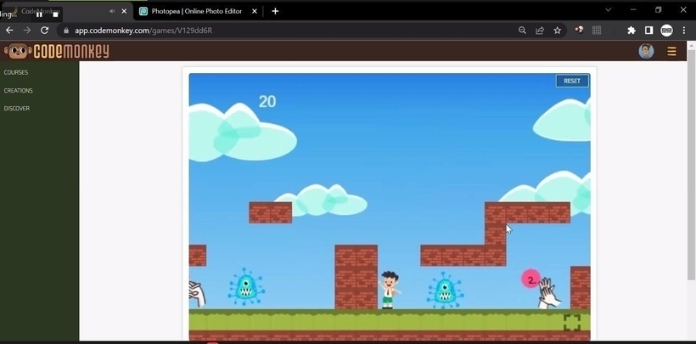
Task: Open the user profile avatar
Action: [646, 52]
